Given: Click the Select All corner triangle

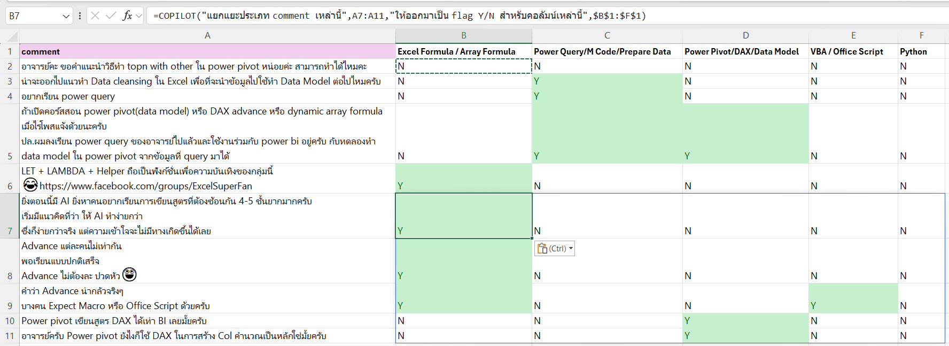Looking at the screenshot, I should pos(10,36).
